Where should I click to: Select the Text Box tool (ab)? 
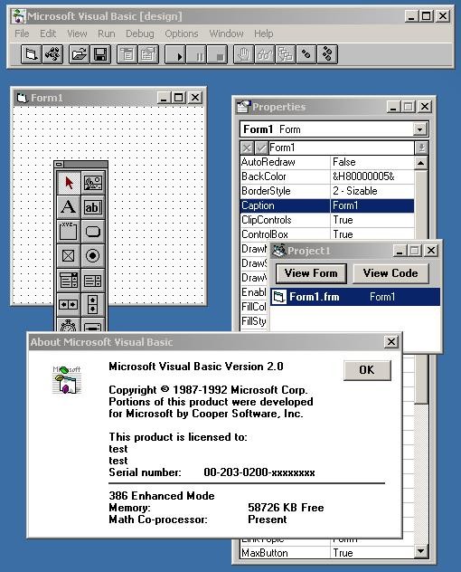(93, 207)
